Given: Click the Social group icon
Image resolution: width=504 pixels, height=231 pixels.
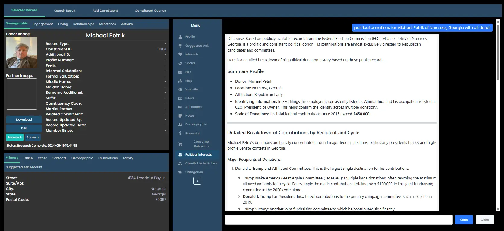Looking at the screenshot, I should coord(180,63).
